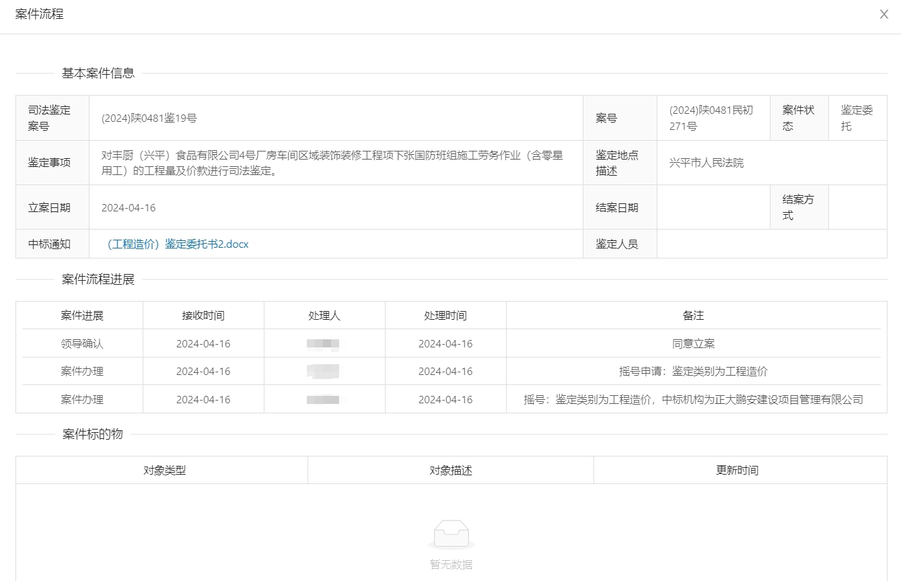Click the 鉴定事项 description text
This screenshot has height=581, width=901.
(x=332, y=162)
